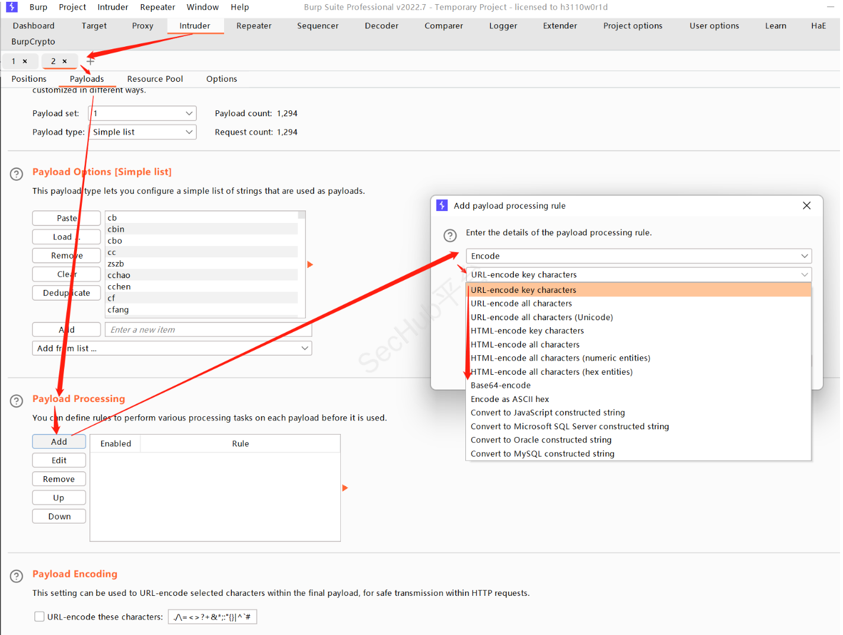Viewport: 843px width, 635px height.
Task: Expand the Payload type Simple list dropdown
Action: coord(142,132)
